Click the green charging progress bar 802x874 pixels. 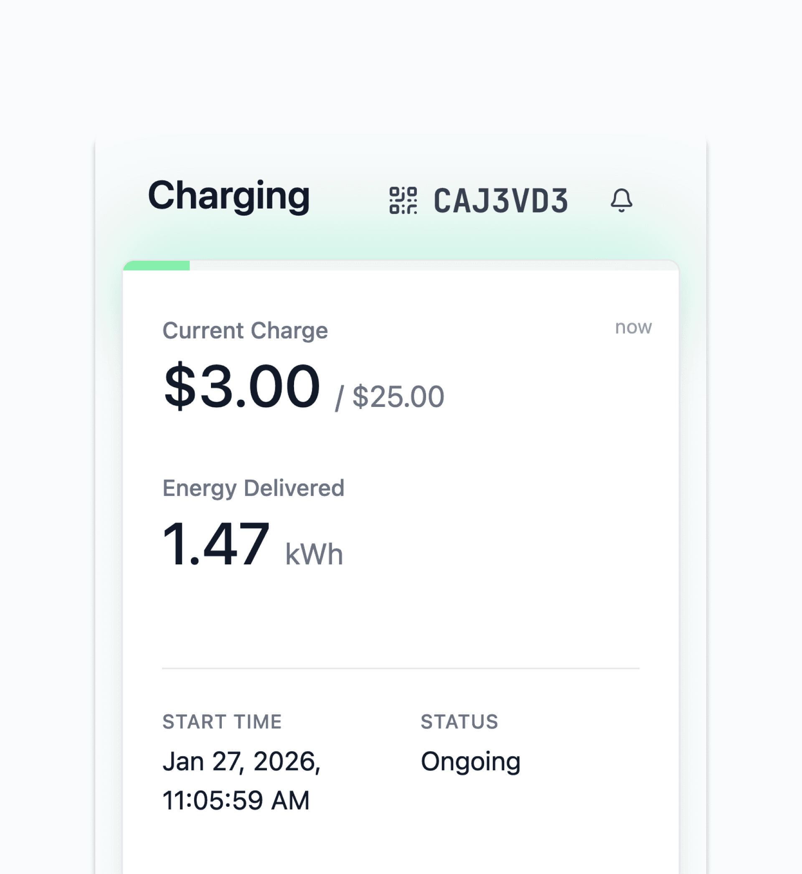click(157, 266)
